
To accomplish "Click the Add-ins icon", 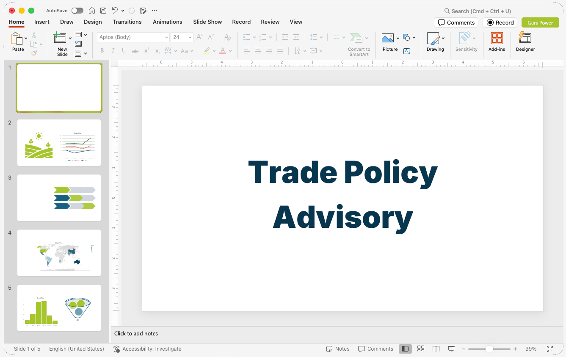I will point(497,38).
